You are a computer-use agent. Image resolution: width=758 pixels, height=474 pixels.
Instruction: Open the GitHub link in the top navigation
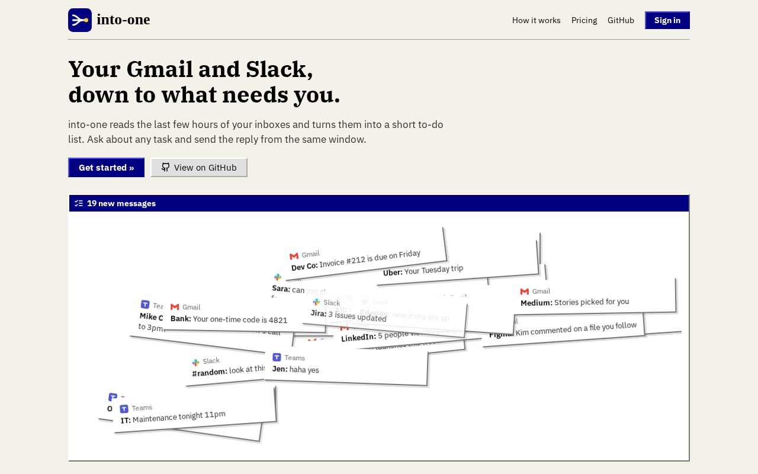coord(621,20)
